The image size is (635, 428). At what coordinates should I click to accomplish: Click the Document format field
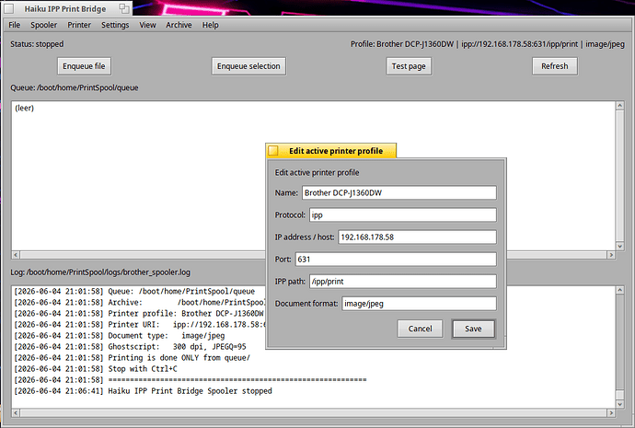(x=419, y=304)
